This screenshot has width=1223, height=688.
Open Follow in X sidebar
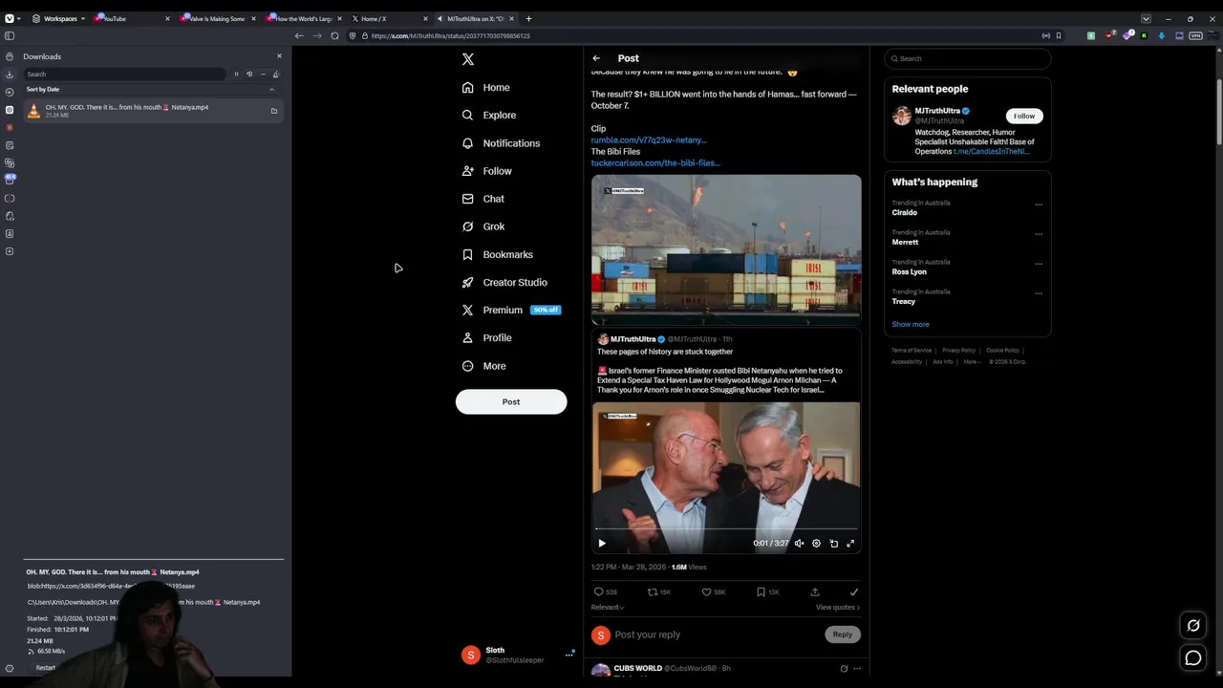tap(487, 171)
